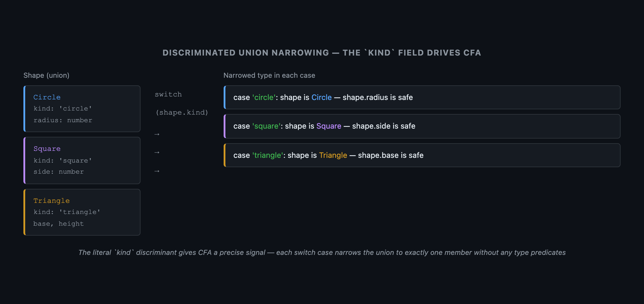Open the Triangle type card

tap(82, 212)
